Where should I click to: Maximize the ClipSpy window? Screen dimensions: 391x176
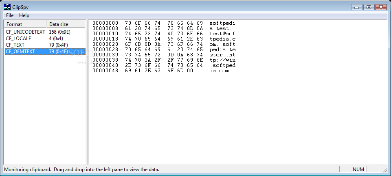pos(369,7)
